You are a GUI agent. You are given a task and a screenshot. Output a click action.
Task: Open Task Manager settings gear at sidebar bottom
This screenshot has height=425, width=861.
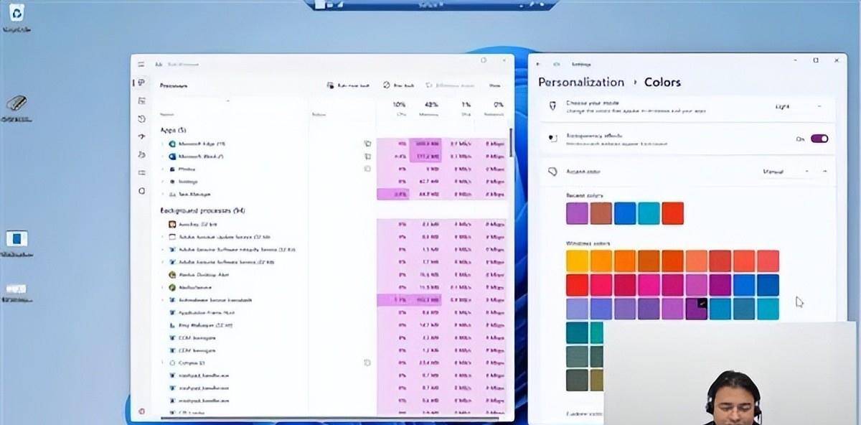141,411
